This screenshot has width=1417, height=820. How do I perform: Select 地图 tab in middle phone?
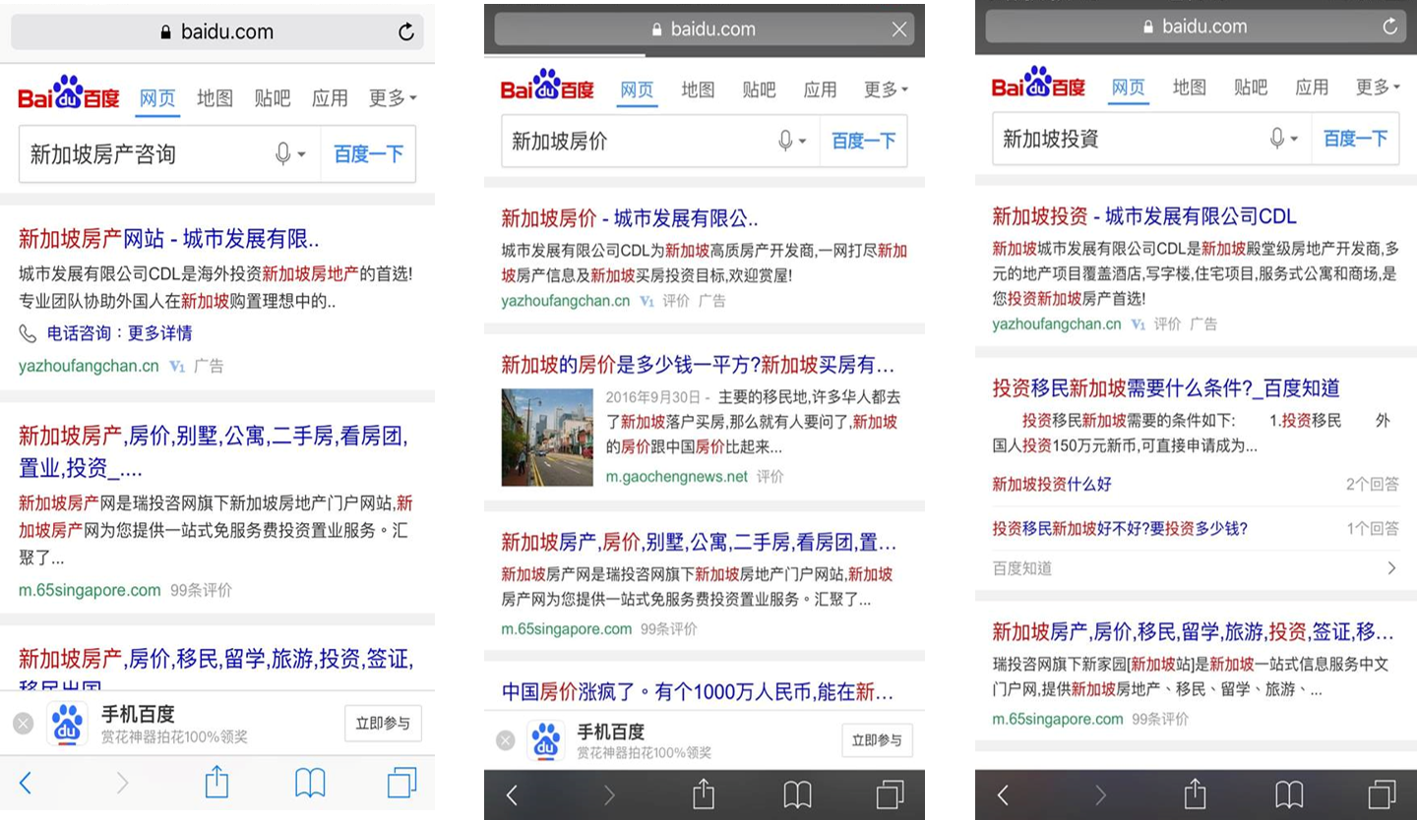[698, 90]
